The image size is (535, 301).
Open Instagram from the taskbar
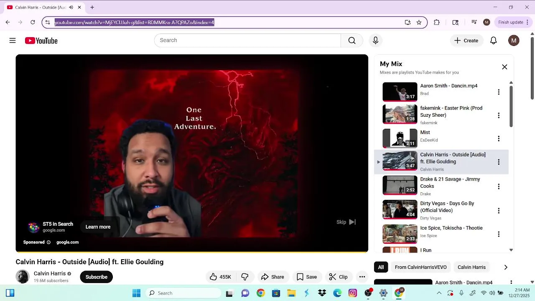pyautogui.click(x=353, y=293)
